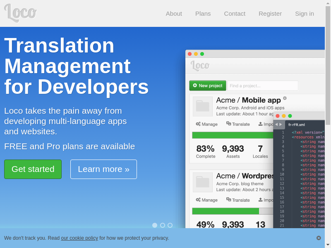
Task: Click the Wordpress project folder icon
Action: 203,182
